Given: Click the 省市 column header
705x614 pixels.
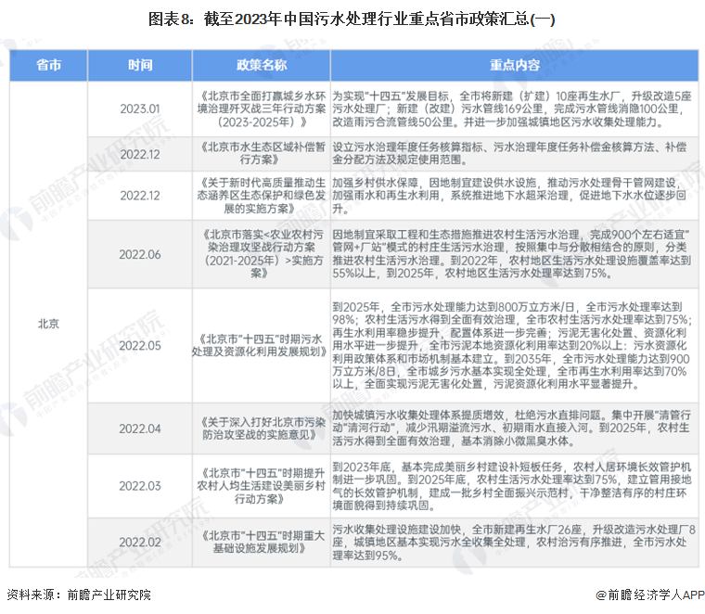Looking at the screenshot, I should click(x=49, y=65).
